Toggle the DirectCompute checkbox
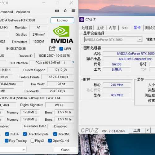The height and width of the screenshot is (155, 155). pos(25,134)
